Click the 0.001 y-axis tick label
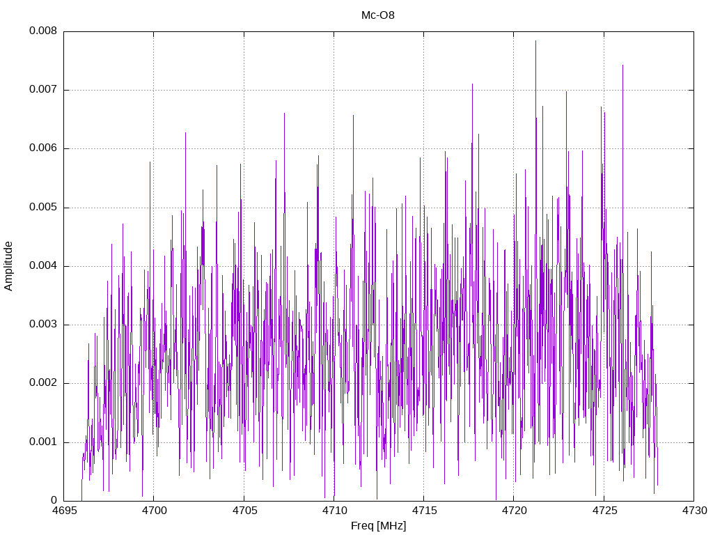This screenshot has width=713, height=535. click(43, 442)
